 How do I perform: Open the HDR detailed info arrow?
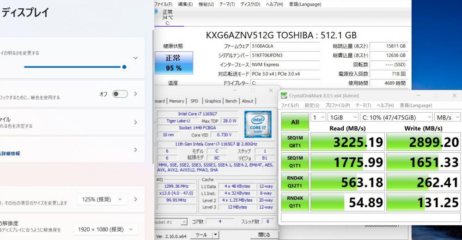coord(135,150)
